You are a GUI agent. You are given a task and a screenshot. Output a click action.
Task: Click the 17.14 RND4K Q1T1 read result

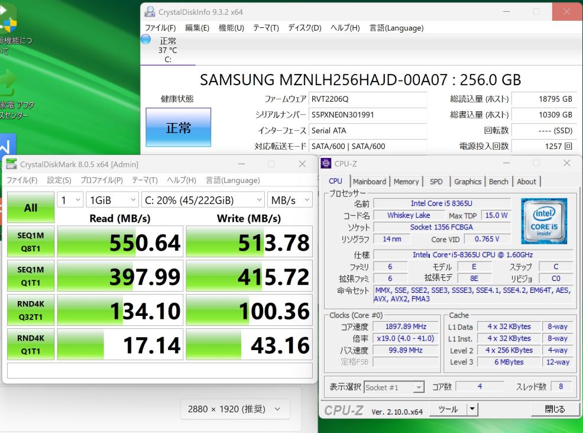click(x=120, y=344)
